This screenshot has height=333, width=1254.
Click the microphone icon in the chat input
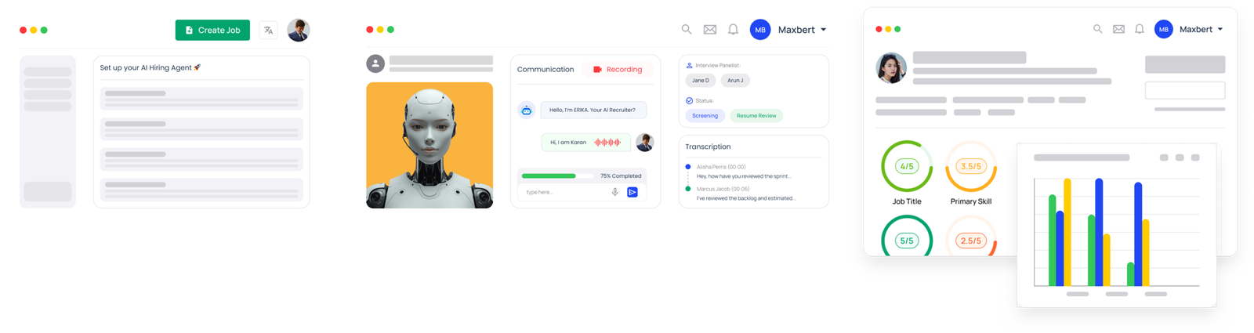[x=615, y=192]
